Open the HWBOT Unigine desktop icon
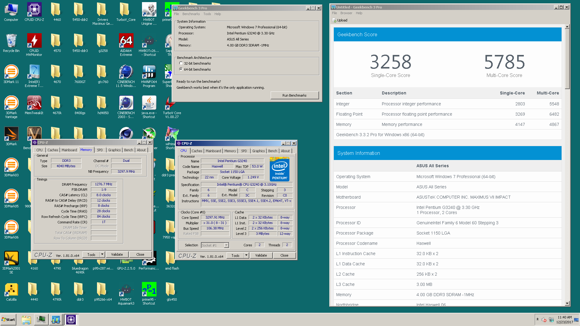The width and height of the screenshot is (580, 326). (149, 14)
